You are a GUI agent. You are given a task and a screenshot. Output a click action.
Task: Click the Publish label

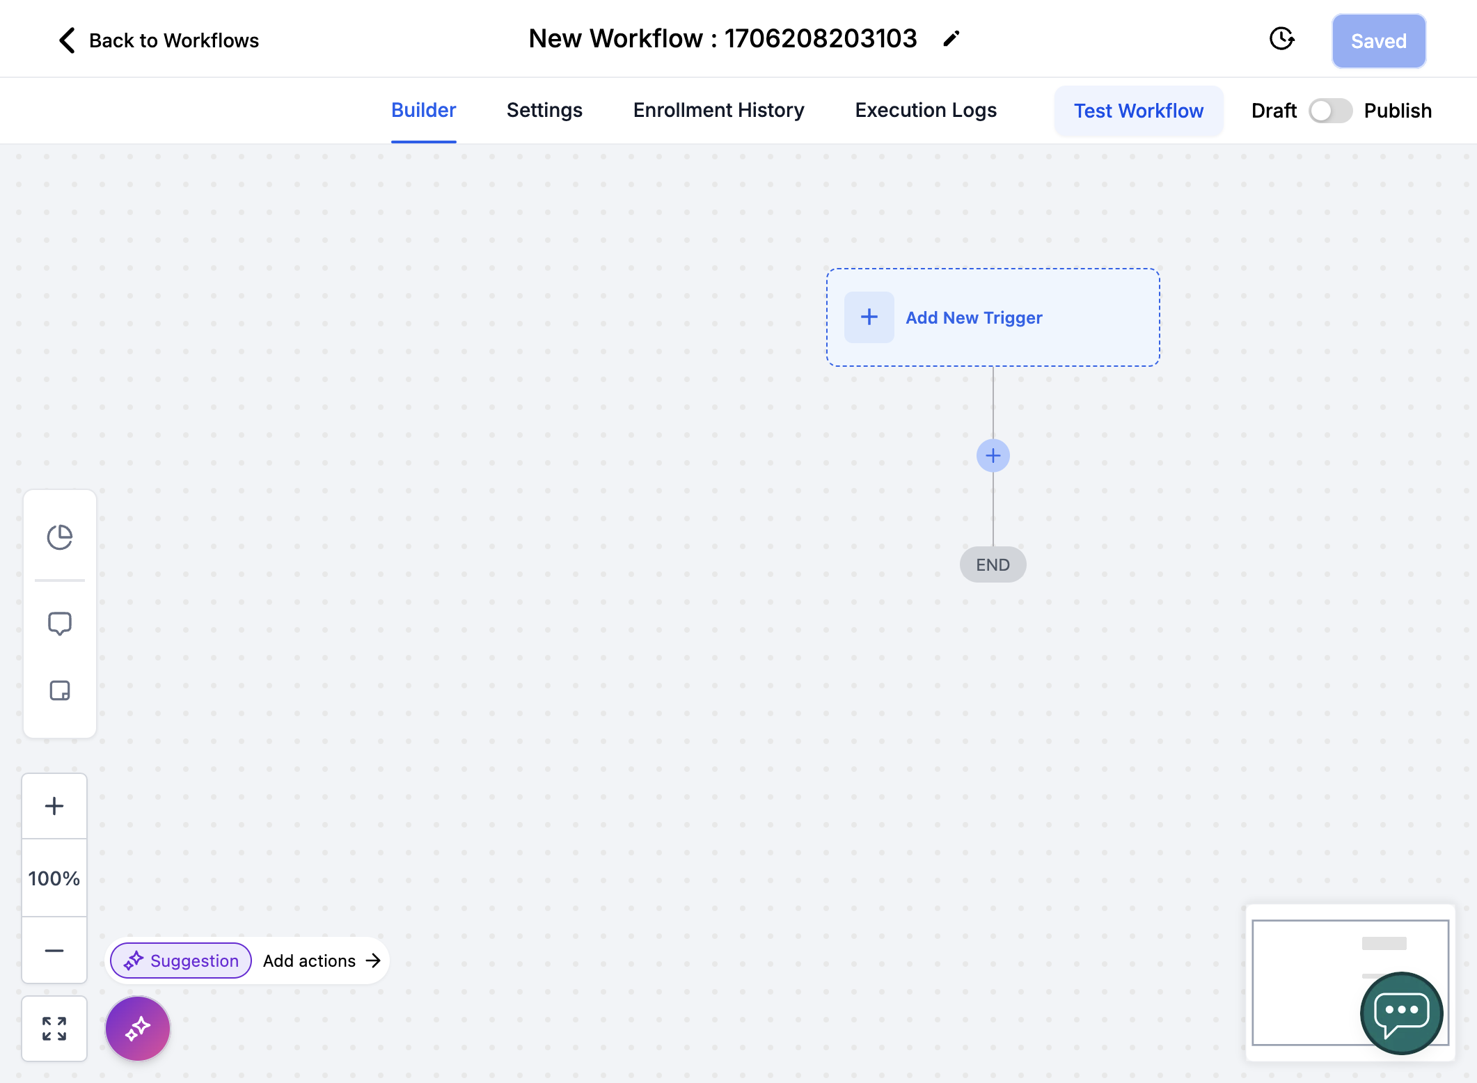coord(1398,111)
